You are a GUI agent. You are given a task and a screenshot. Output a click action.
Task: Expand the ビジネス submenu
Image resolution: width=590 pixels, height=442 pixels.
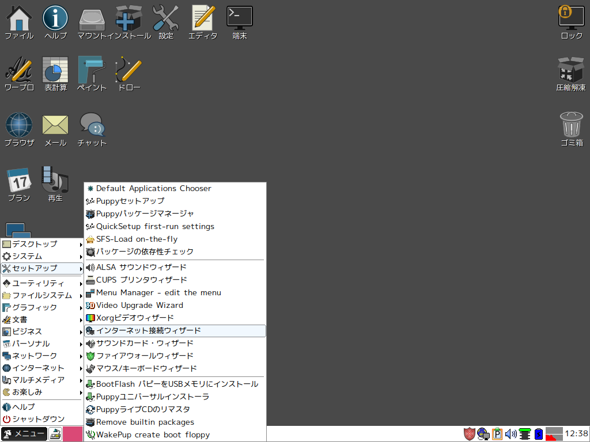click(x=42, y=332)
